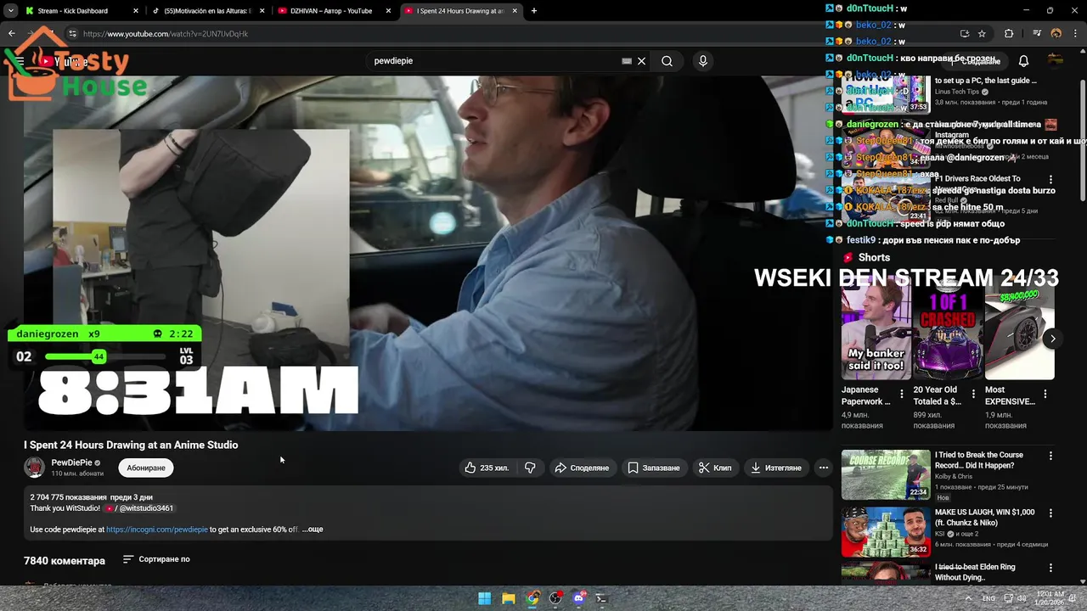The height and width of the screenshot is (611, 1087).
Task: Open options for '20 Year Old Totaled' short
Action: (973, 394)
